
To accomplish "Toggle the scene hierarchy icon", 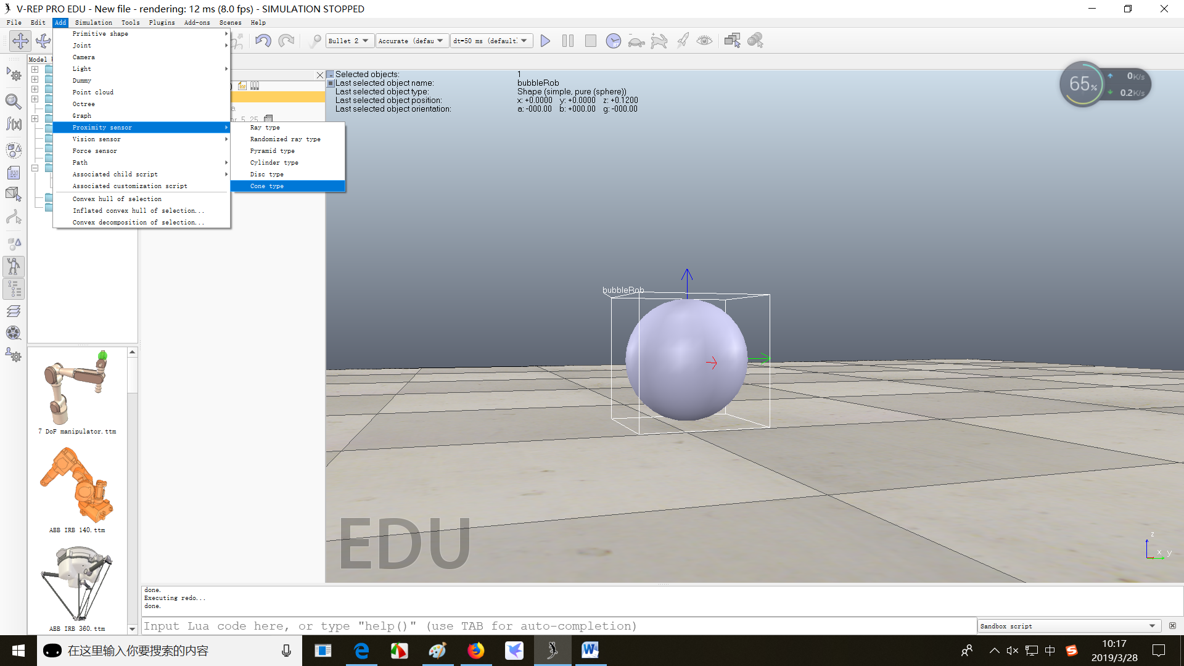I will click(14, 289).
